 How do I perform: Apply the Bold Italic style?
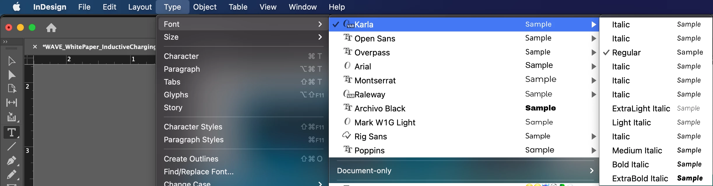[x=656, y=164]
